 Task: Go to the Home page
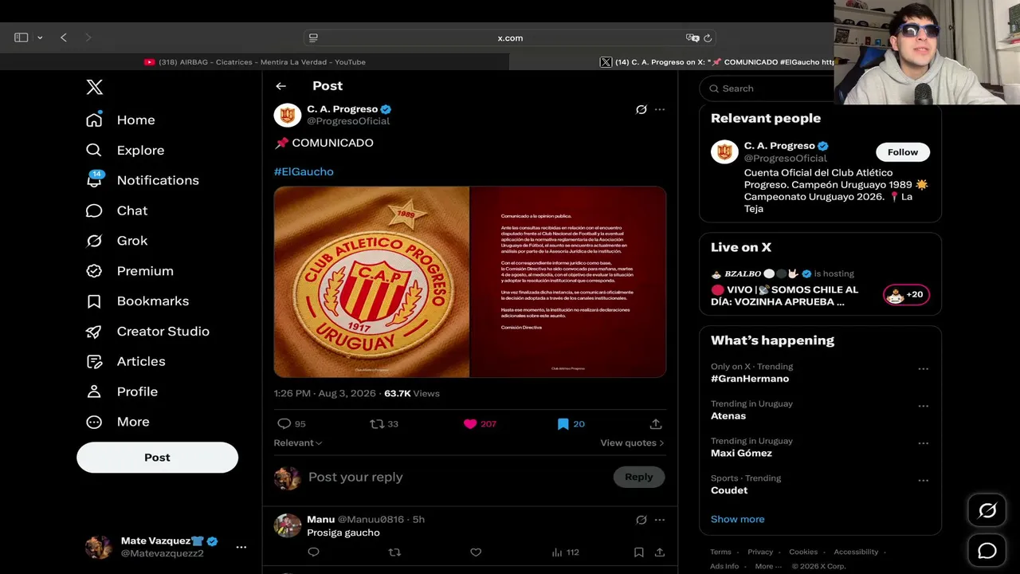(x=120, y=120)
